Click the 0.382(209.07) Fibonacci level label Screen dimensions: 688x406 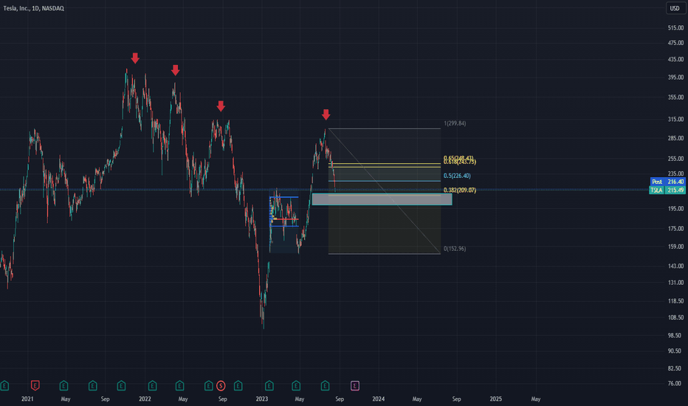[460, 190]
